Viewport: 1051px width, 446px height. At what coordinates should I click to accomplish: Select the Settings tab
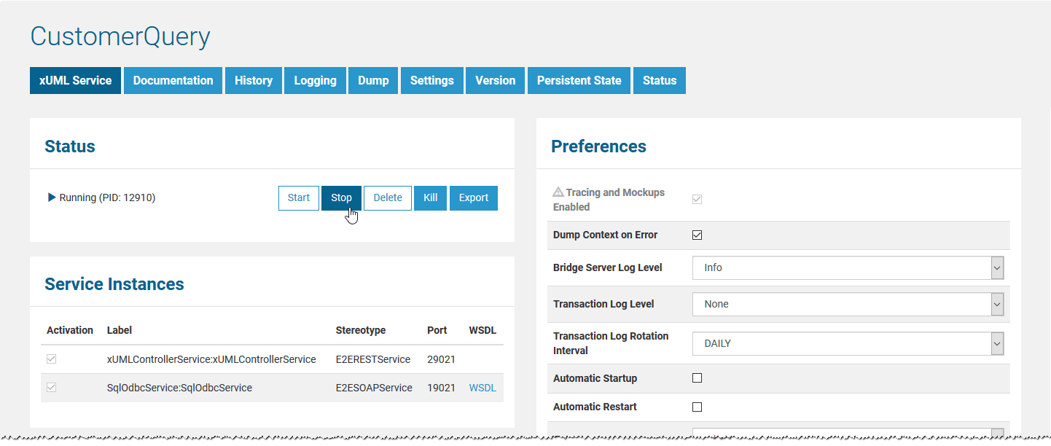[x=431, y=80]
